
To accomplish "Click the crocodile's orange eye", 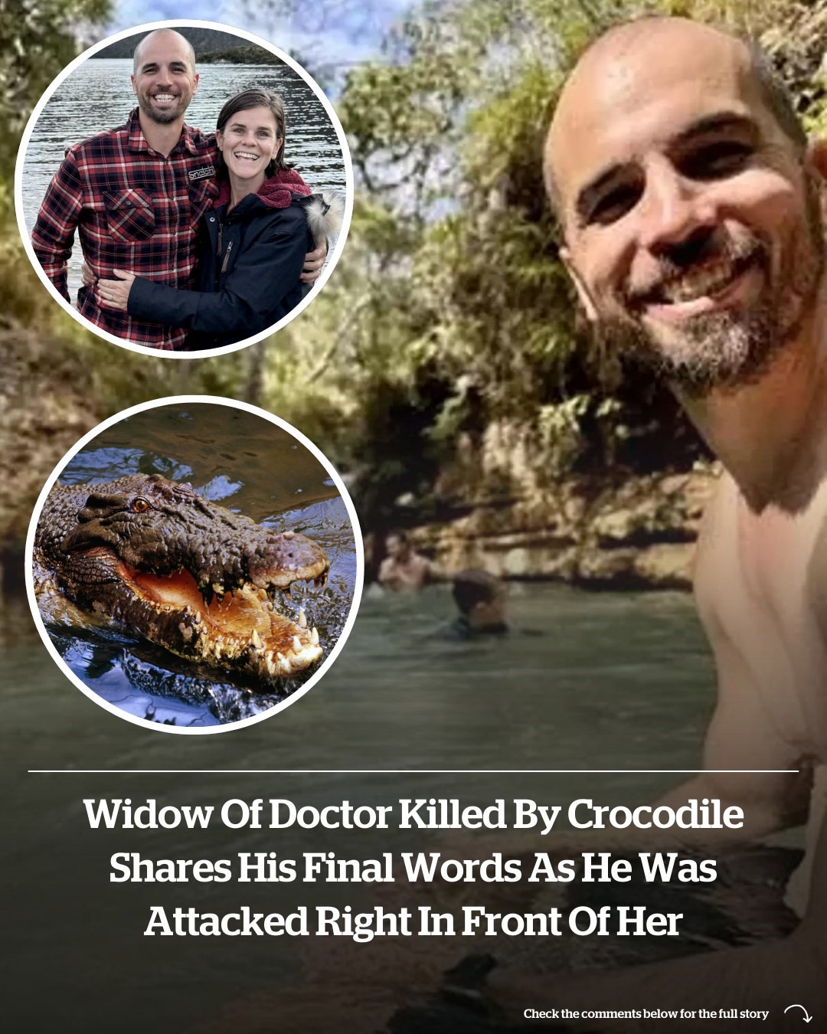I will point(140,505).
